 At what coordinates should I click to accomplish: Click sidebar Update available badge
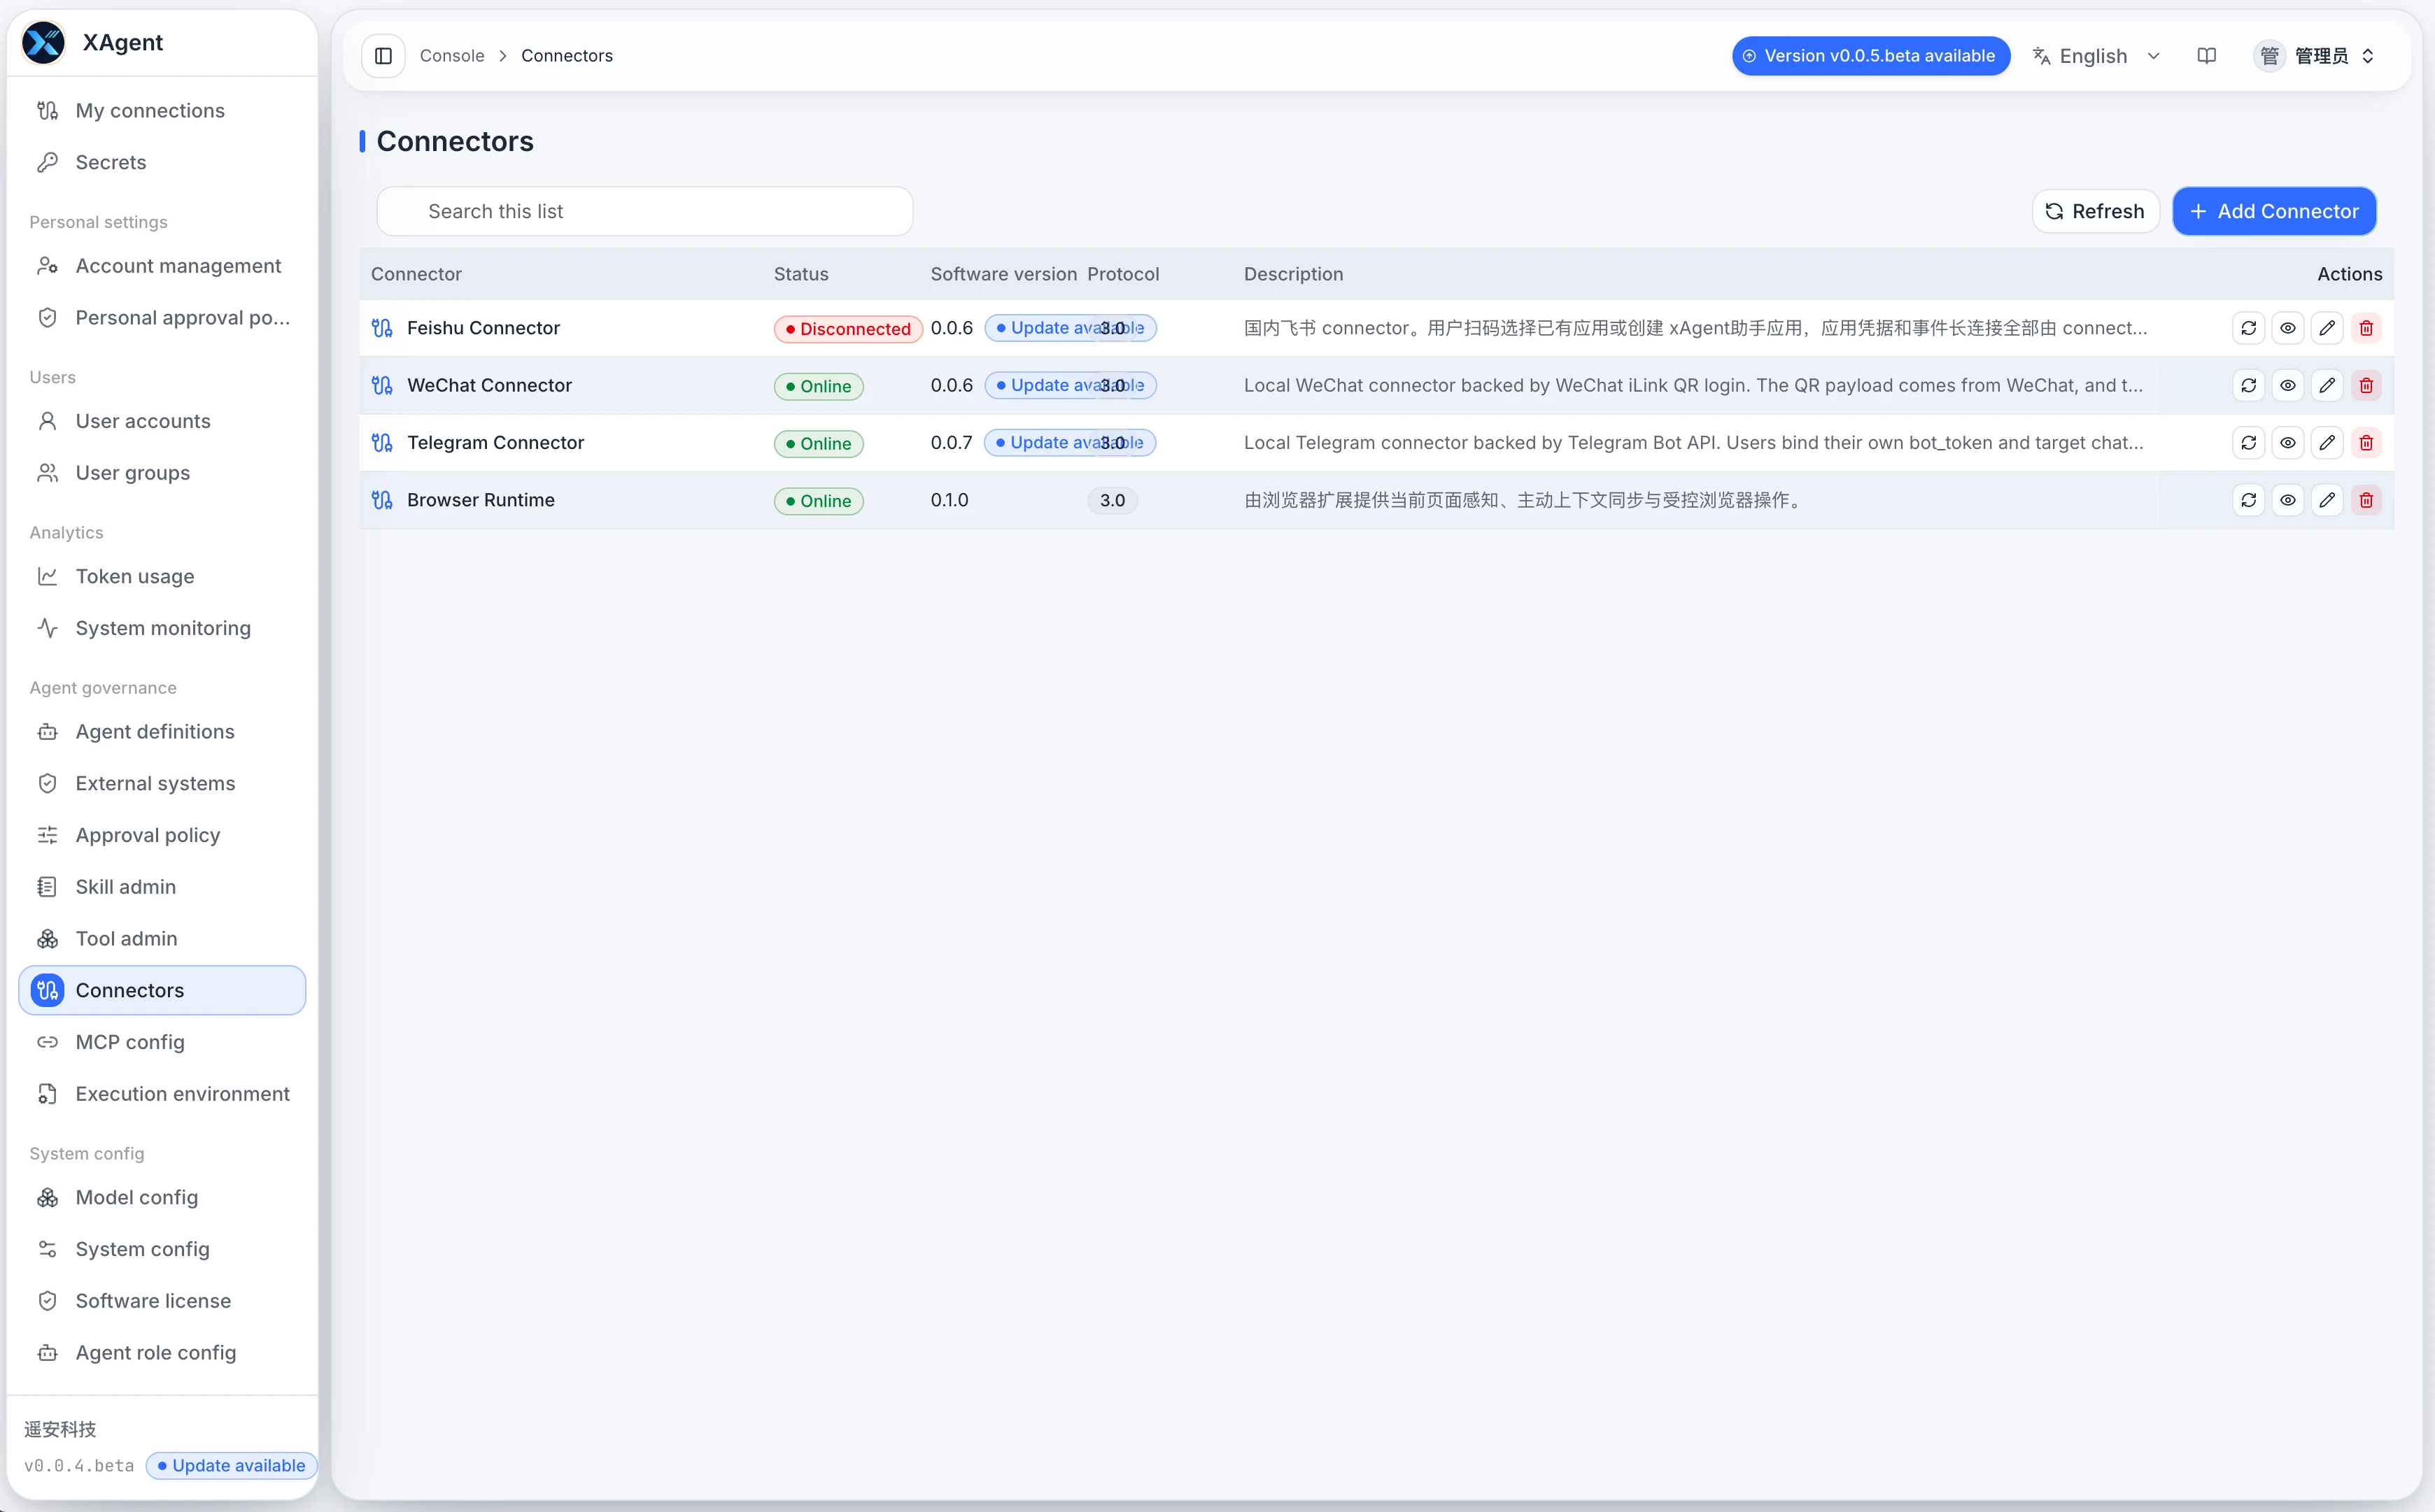(x=232, y=1465)
